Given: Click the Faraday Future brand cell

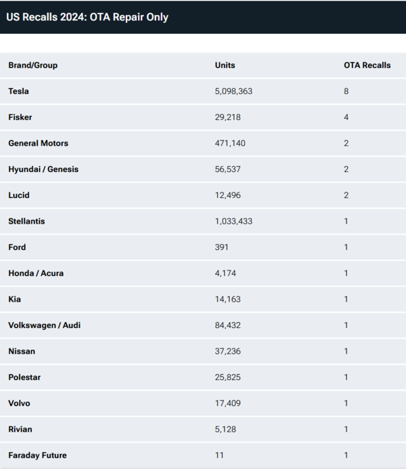Looking at the screenshot, I should click(x=37, y=455).
